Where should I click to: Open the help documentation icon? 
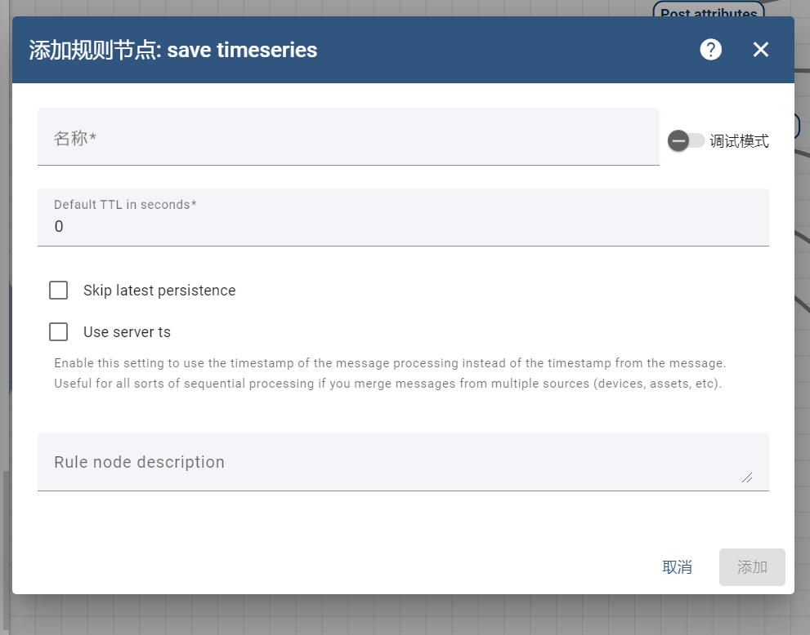coord(710,50)
